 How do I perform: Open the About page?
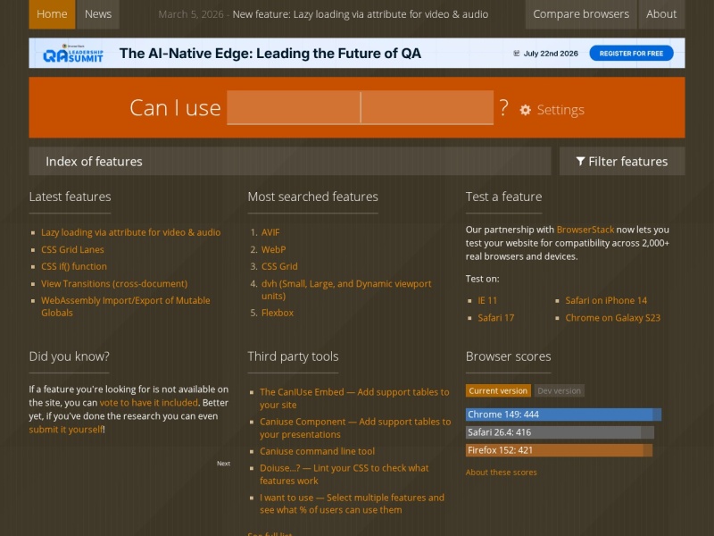pos(661,14)
